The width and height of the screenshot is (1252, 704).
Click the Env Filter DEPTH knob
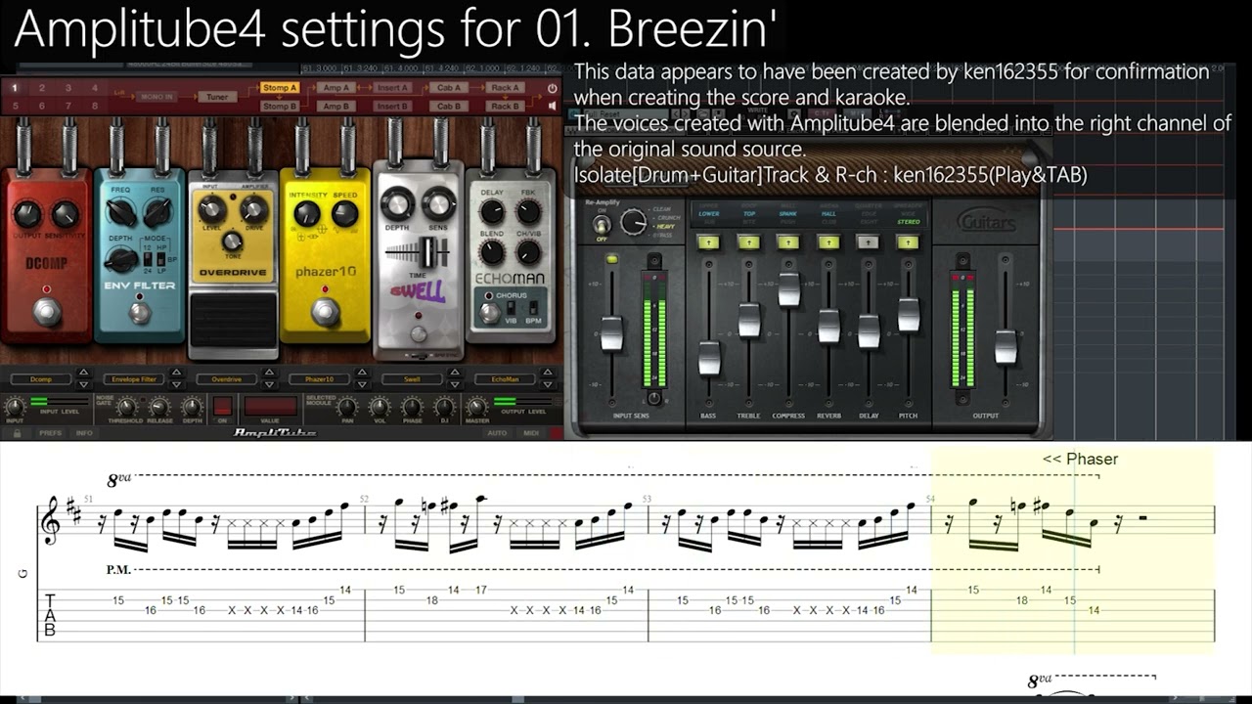(x=121, y=258)
